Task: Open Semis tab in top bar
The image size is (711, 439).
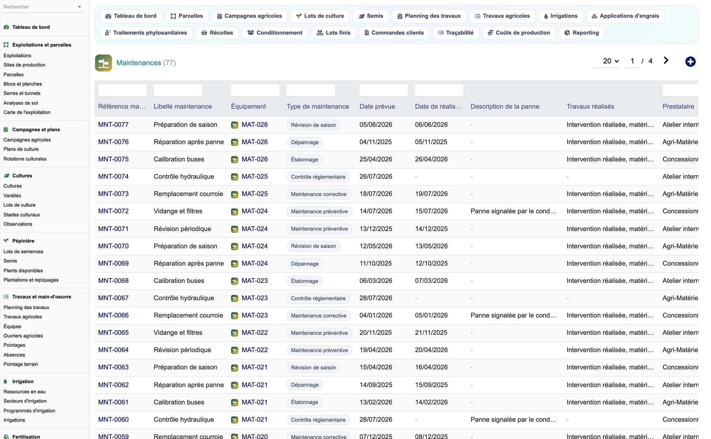Action: click(371, 16)
